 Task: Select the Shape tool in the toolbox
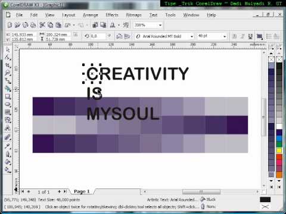(8, 57)
